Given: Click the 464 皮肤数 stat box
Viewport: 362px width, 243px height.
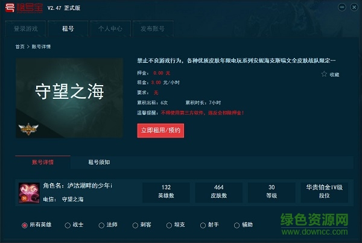Looking at the screenshot, I should point(218,192).
